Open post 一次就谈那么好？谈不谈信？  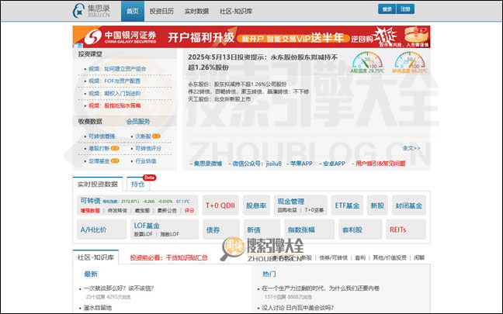tap(119, 288)
